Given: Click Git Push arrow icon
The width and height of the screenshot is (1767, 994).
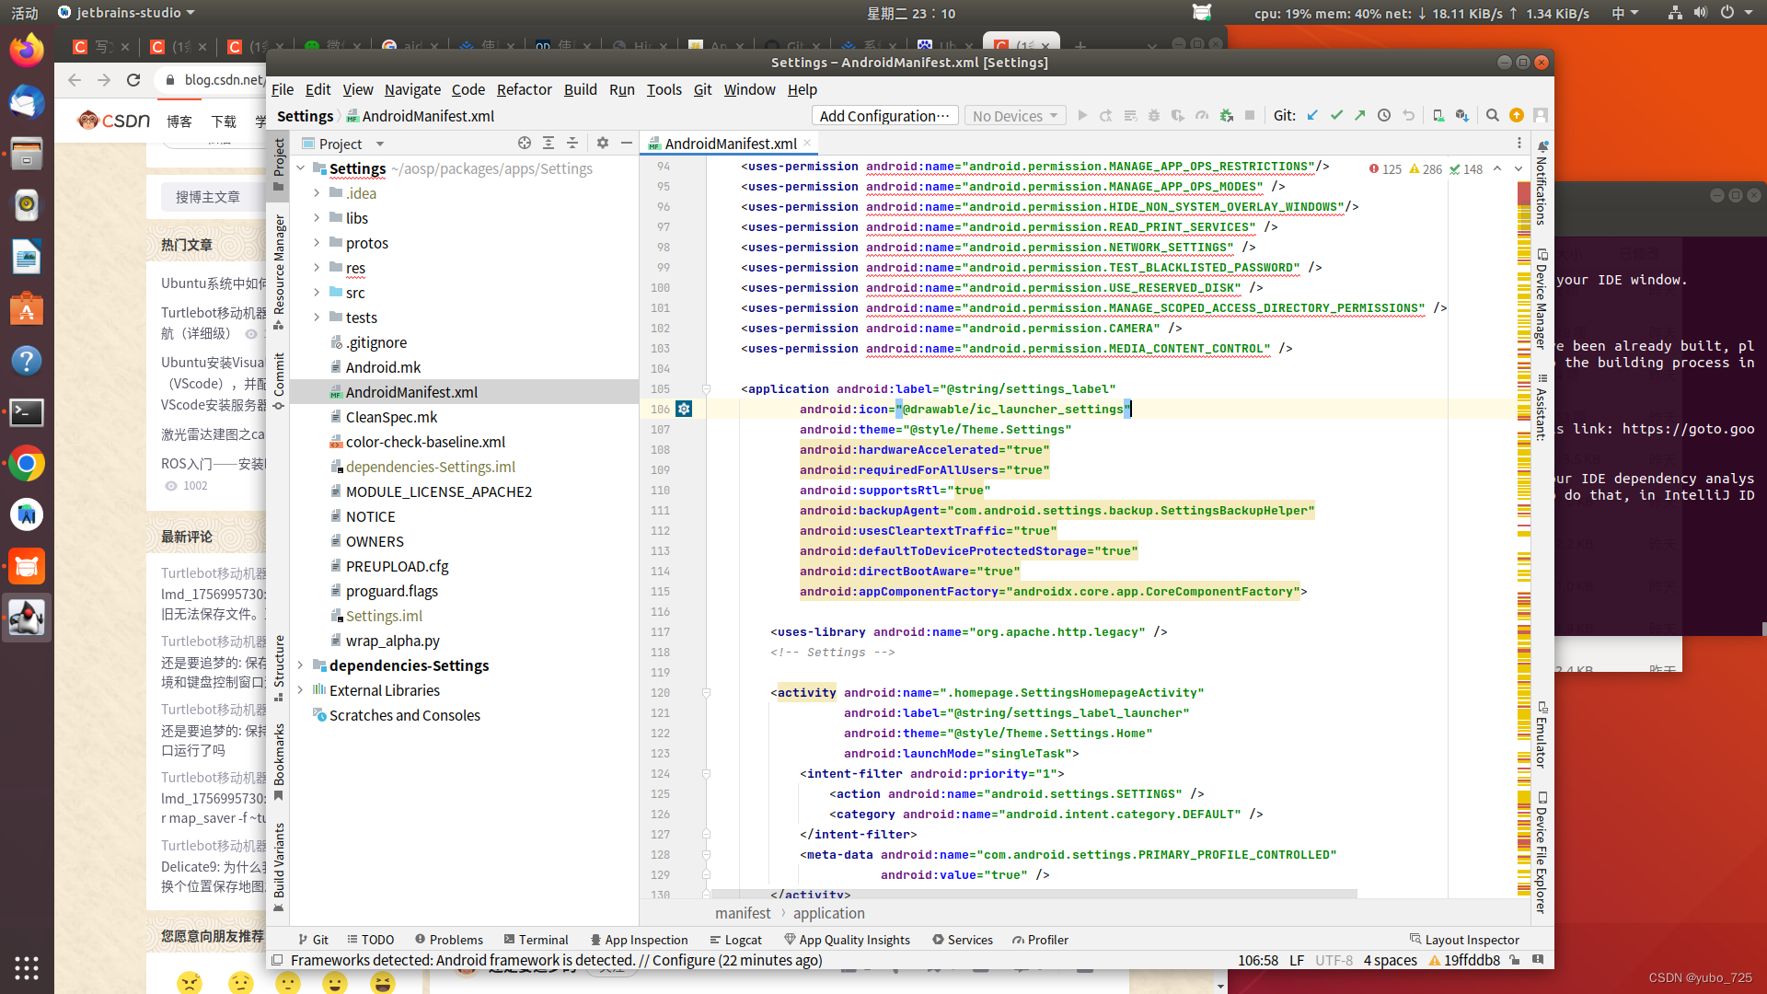Looking at the screenshot, I should 1360,116.
